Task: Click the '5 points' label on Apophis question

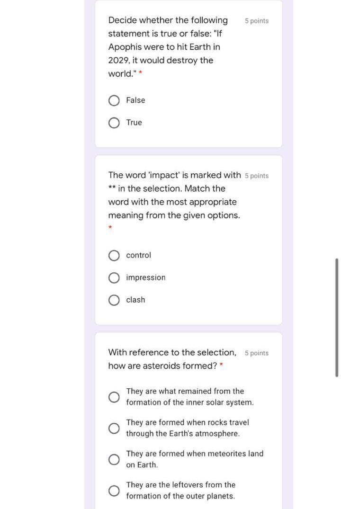Action: 257,21
